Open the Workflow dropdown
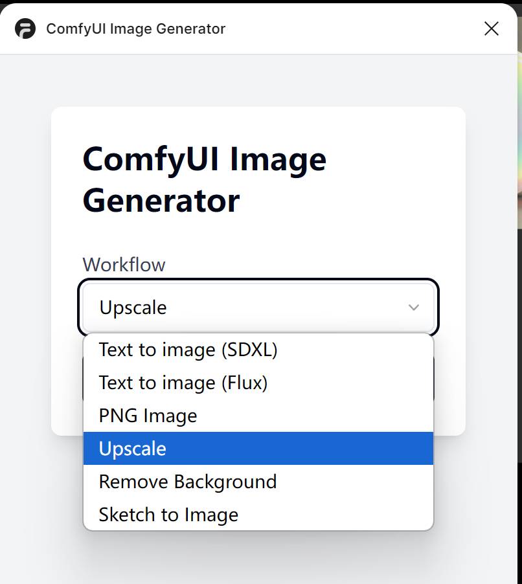Viewport: 522px width, 584px height. pos(258,308)
